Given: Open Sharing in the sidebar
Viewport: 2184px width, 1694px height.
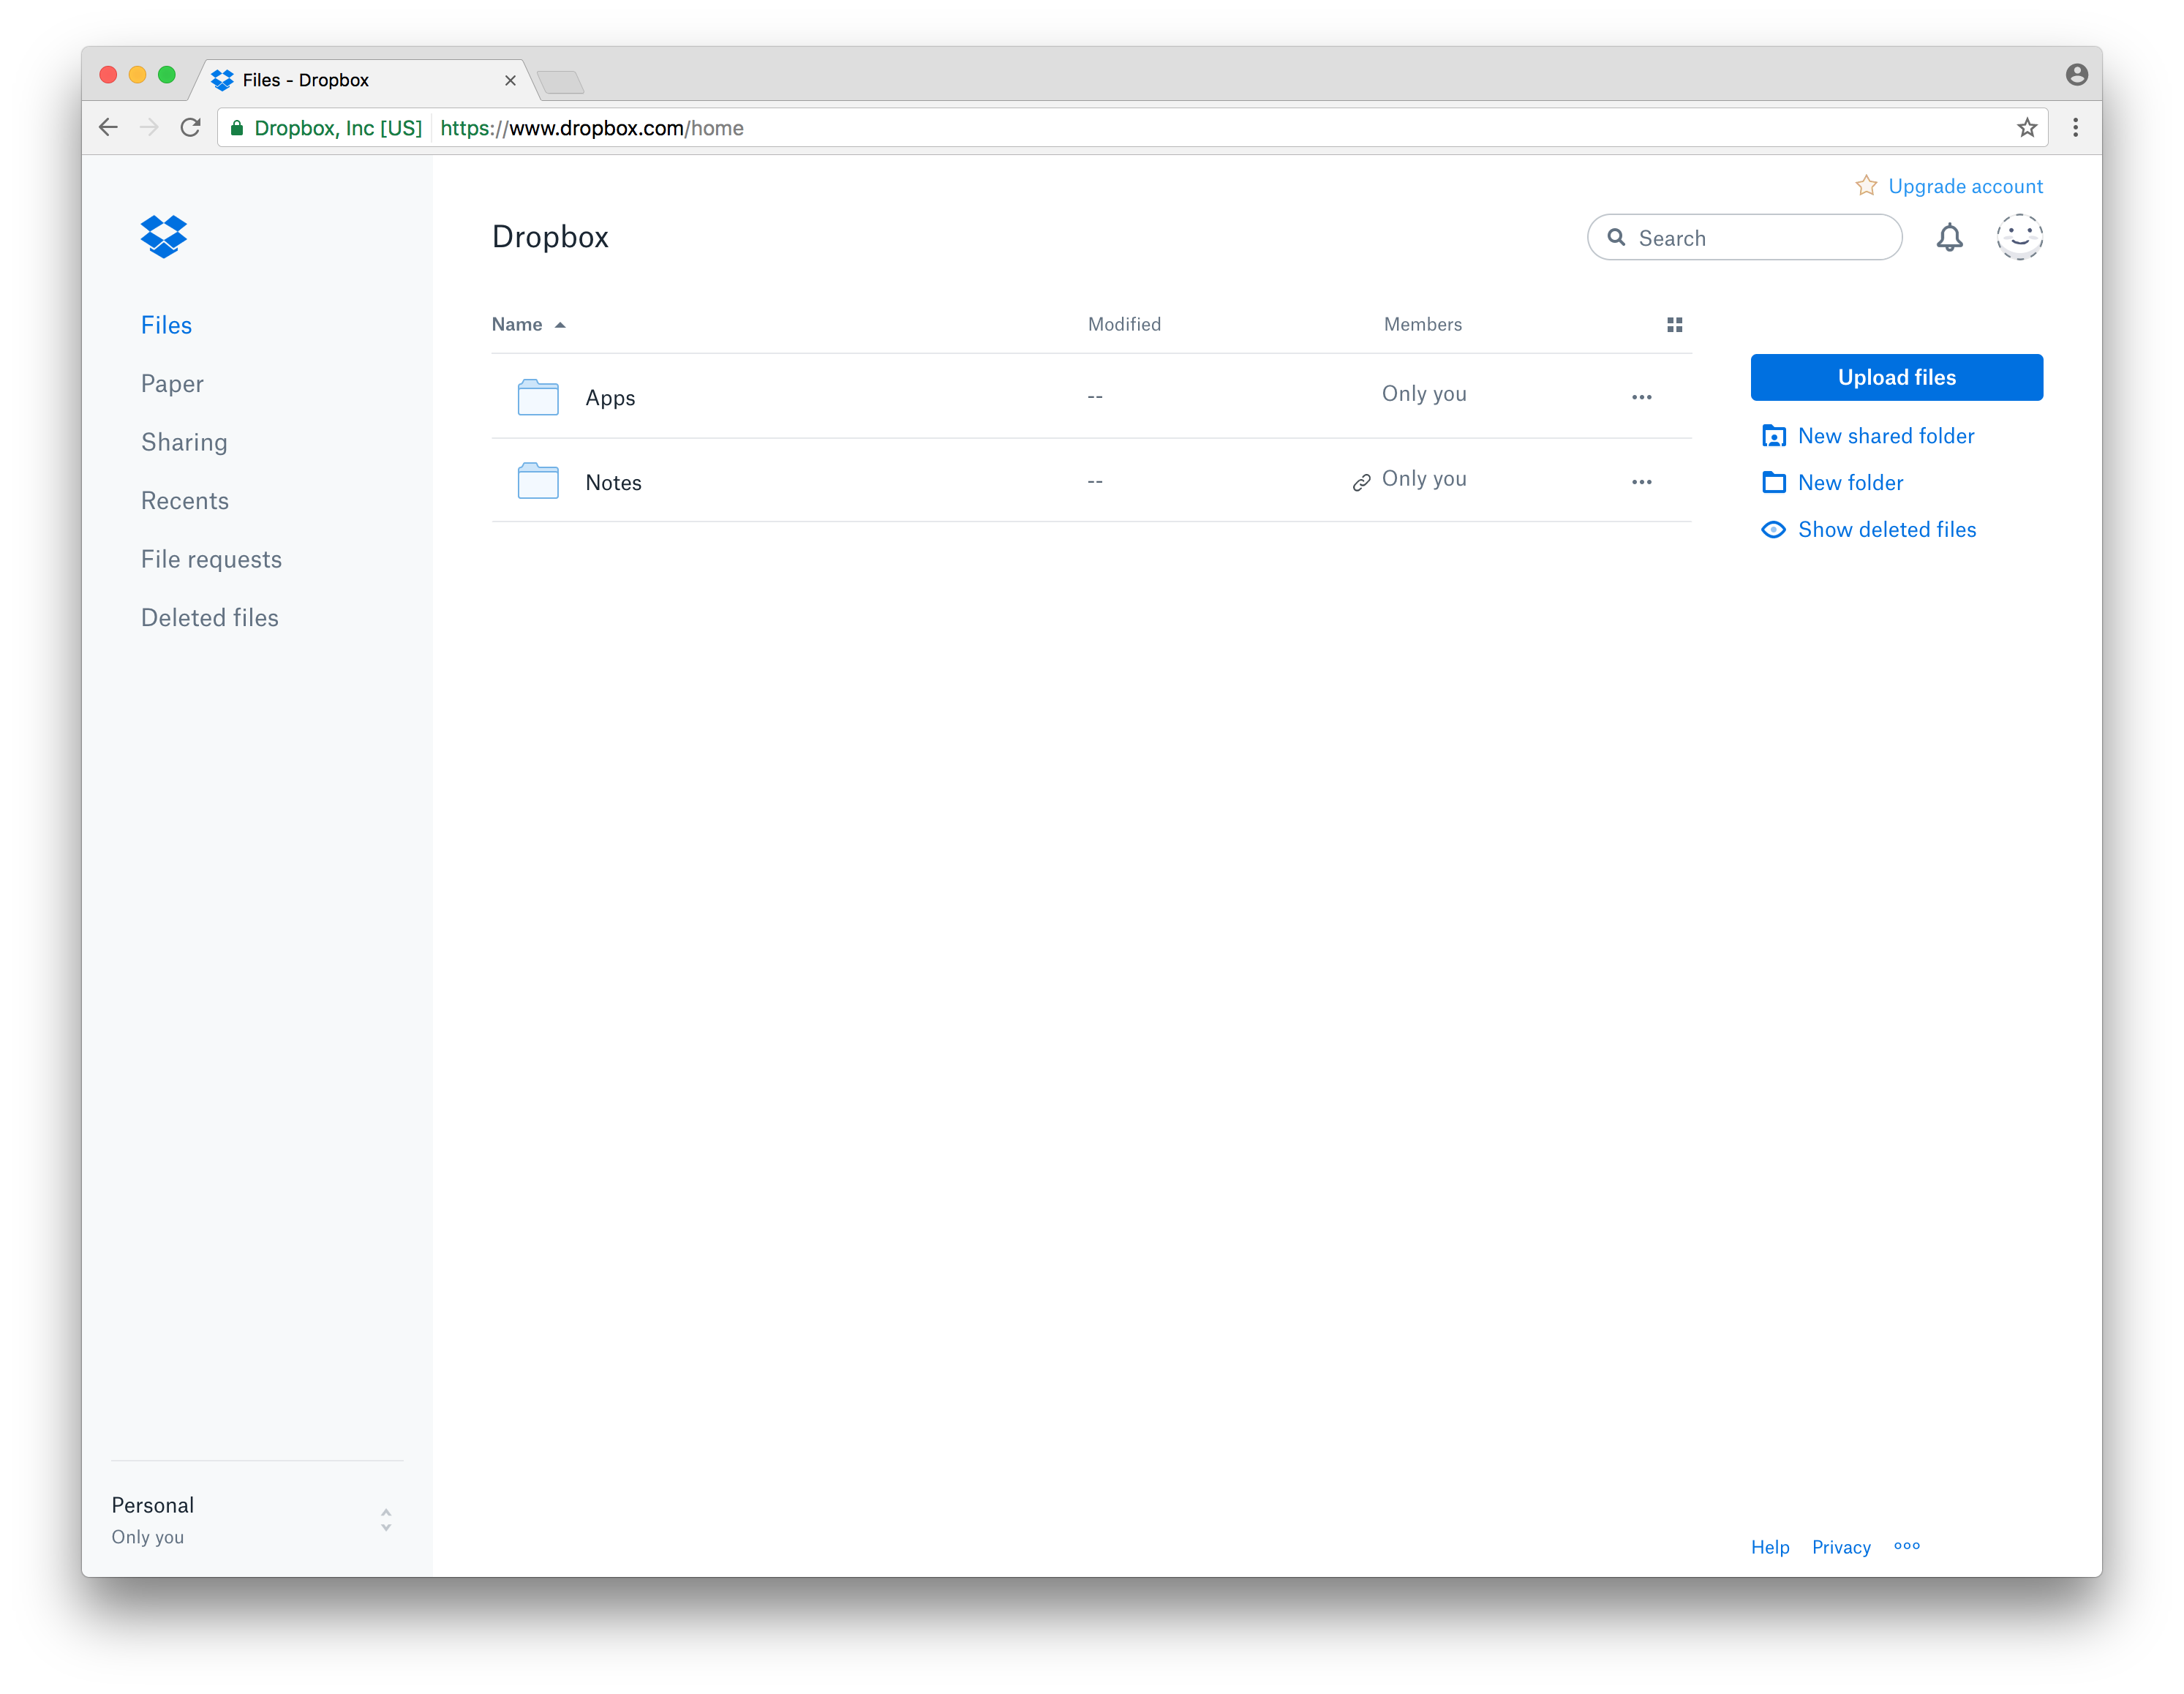Looking at the screenshot, I should coord(184,442).
